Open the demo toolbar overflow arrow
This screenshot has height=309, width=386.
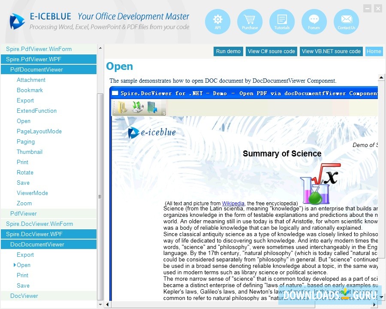point(164,113)
